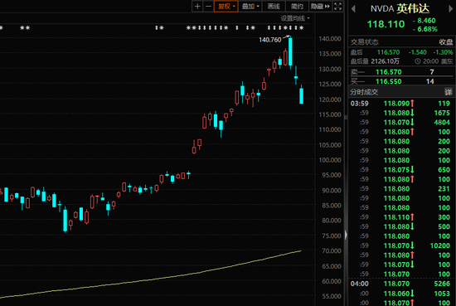Click the 100.000 price axis label
Viewport: 456px width, 306px height.
coord(330,160)
